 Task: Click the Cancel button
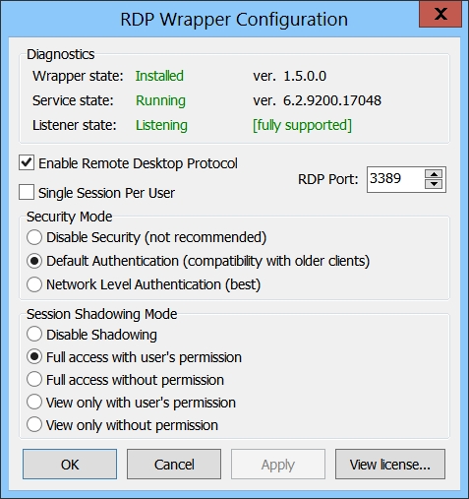[174, 465]
